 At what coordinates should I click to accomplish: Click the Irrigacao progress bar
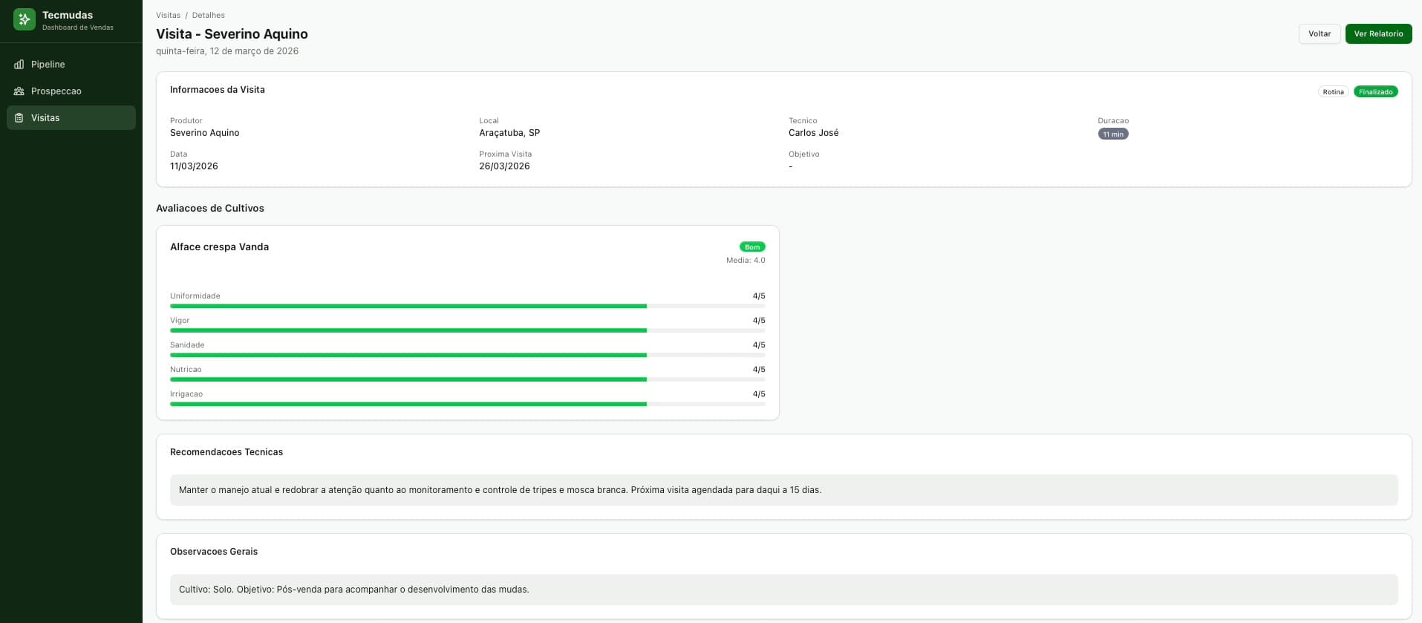468,404
